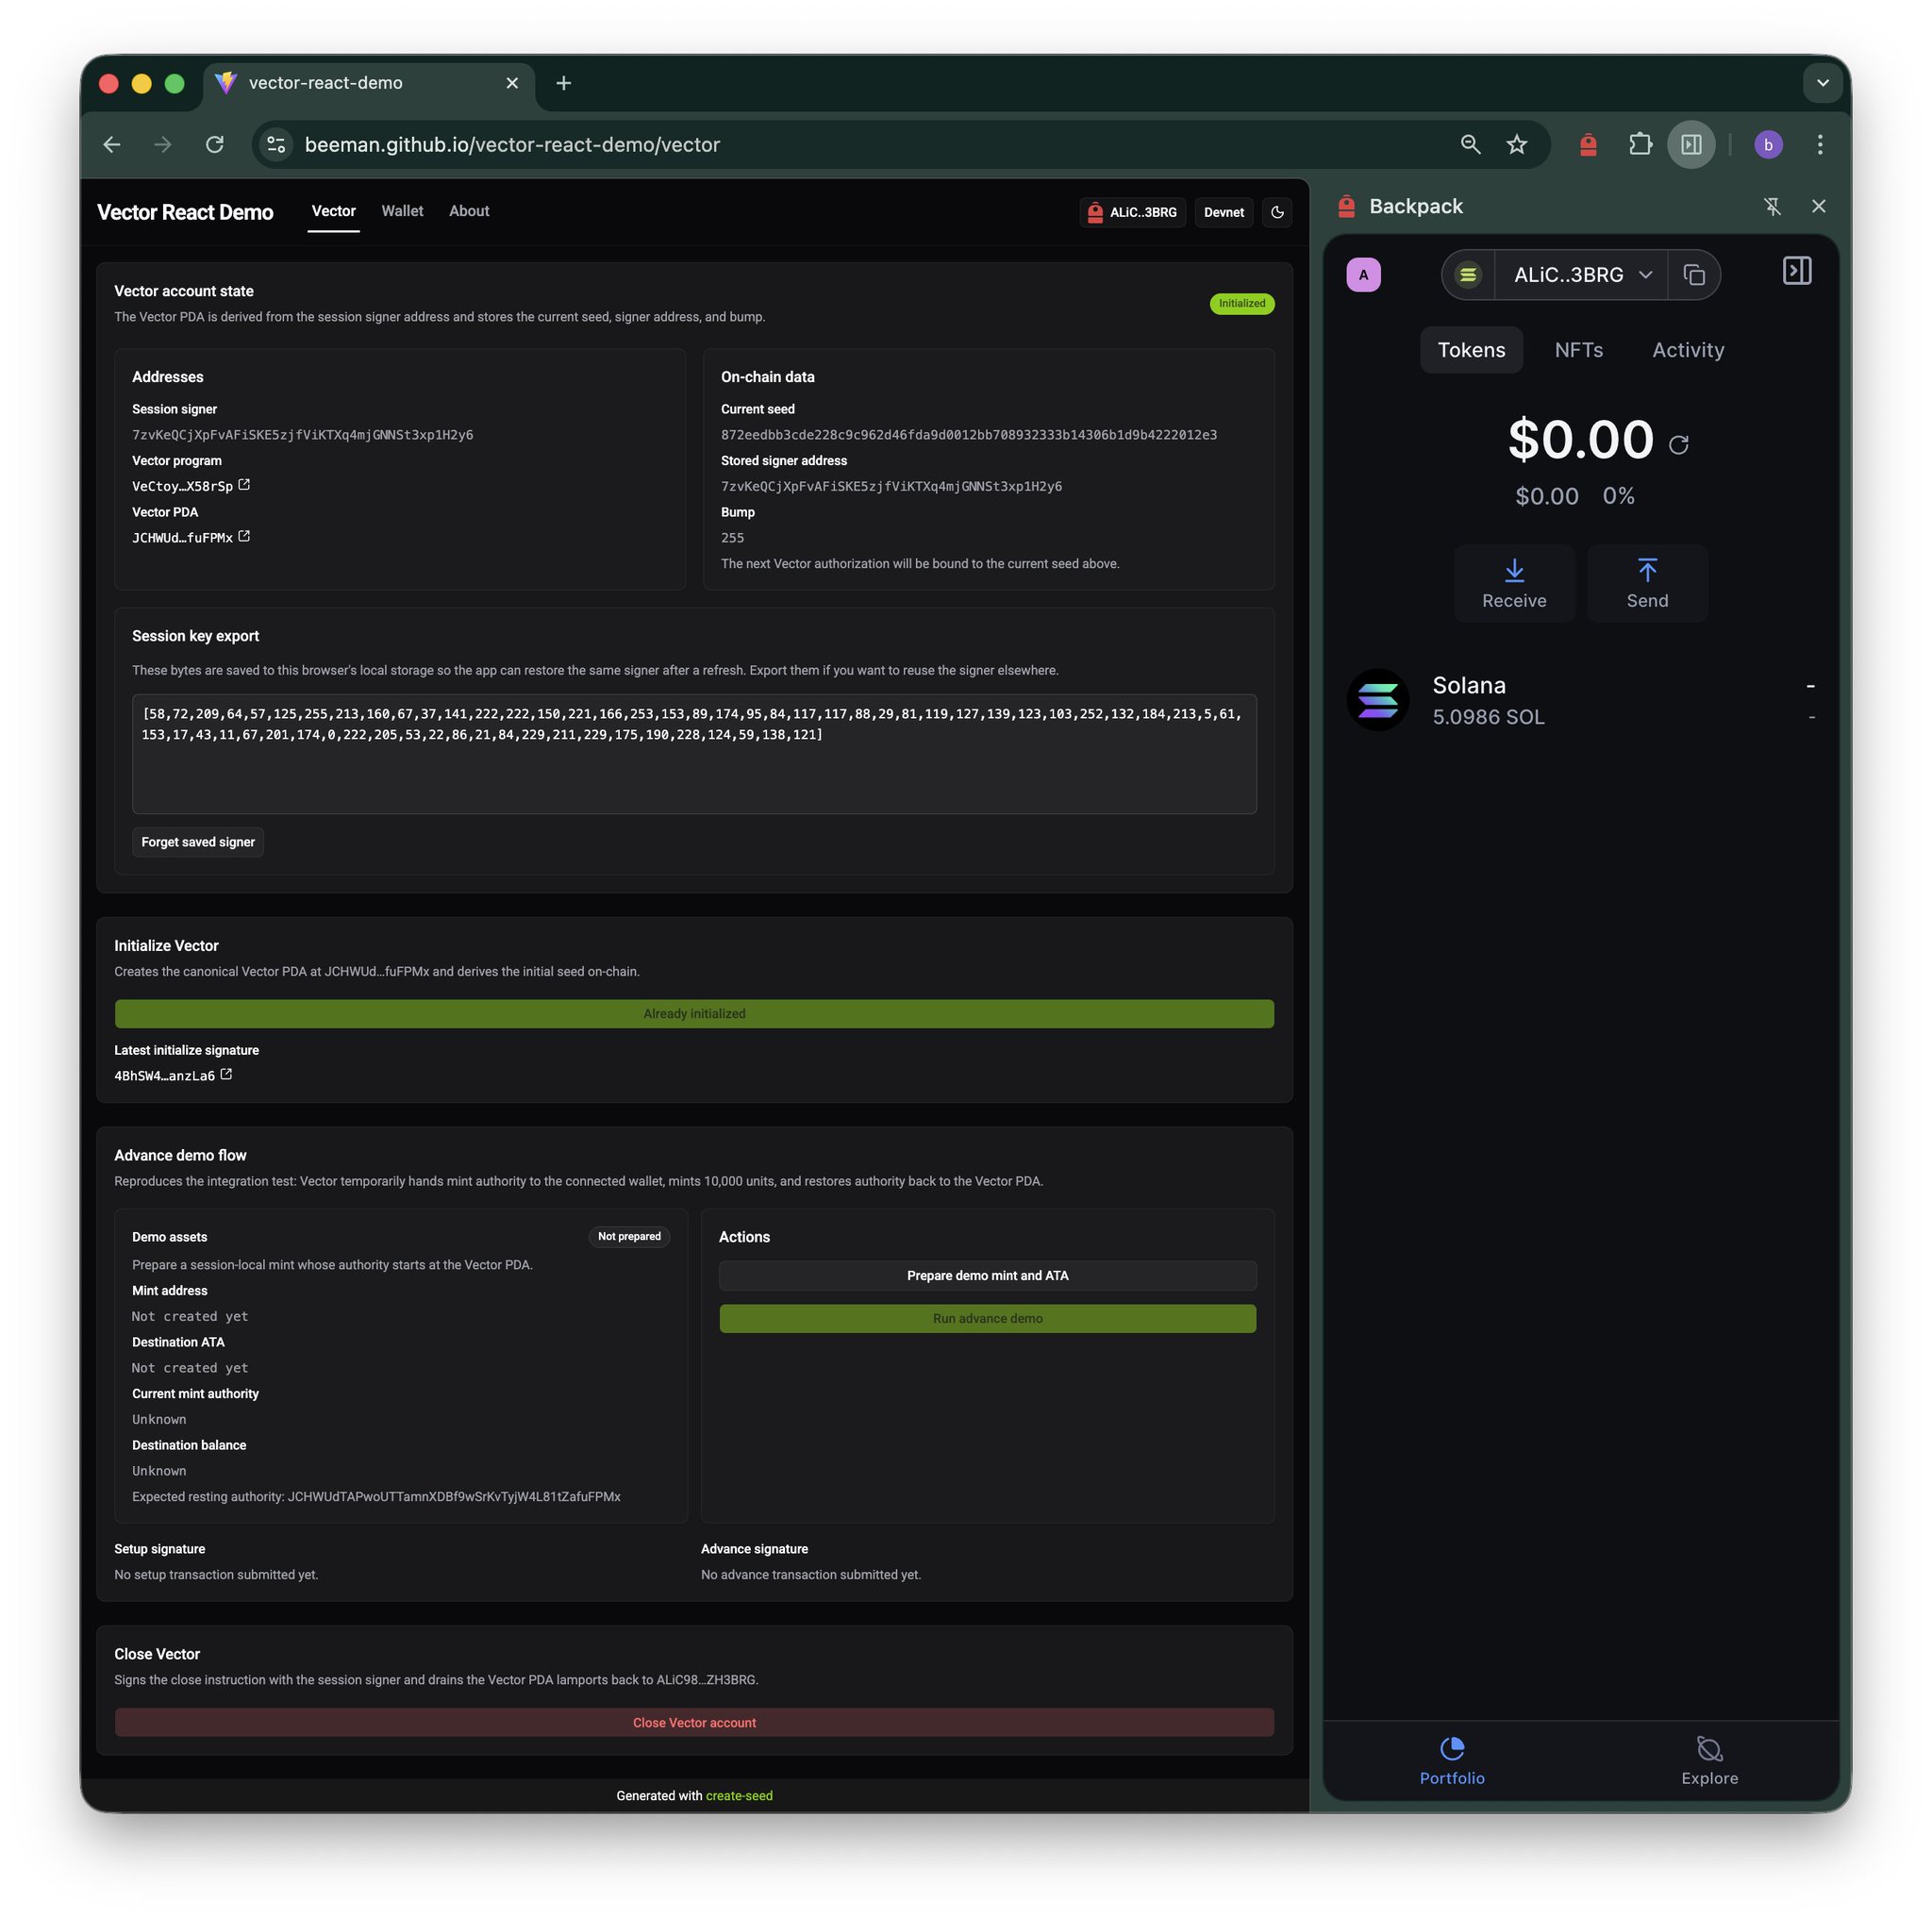Open the Vector PDA external link icon

(244, 537)
